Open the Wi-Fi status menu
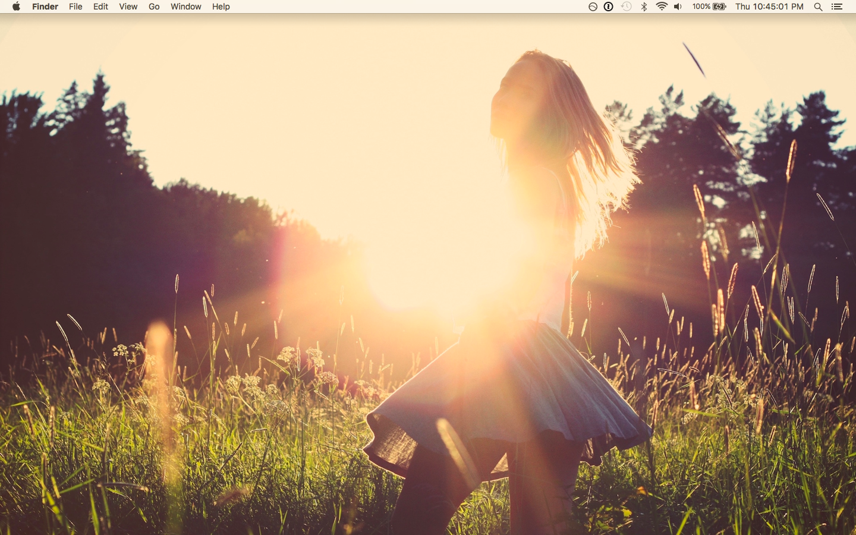Viewport: 856px width, 535px height. click(662, 7)
